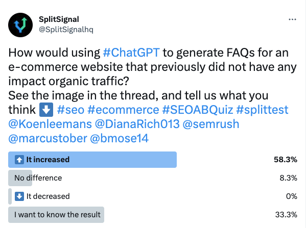Image resolution: width=306 pixels, height=228 pixels.
Task: Click the down arrow icon in "It decreased"
Action: point(19,196)
